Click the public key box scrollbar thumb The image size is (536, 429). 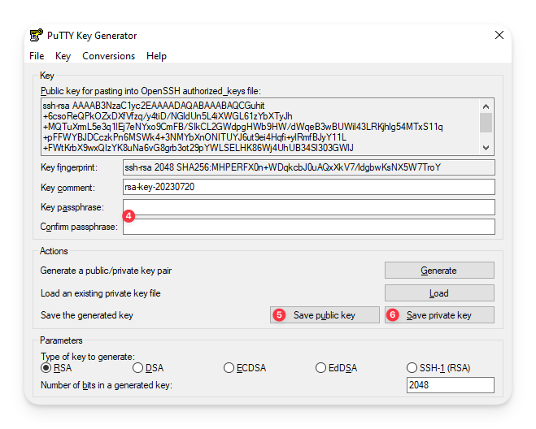(x=486, y=123)
